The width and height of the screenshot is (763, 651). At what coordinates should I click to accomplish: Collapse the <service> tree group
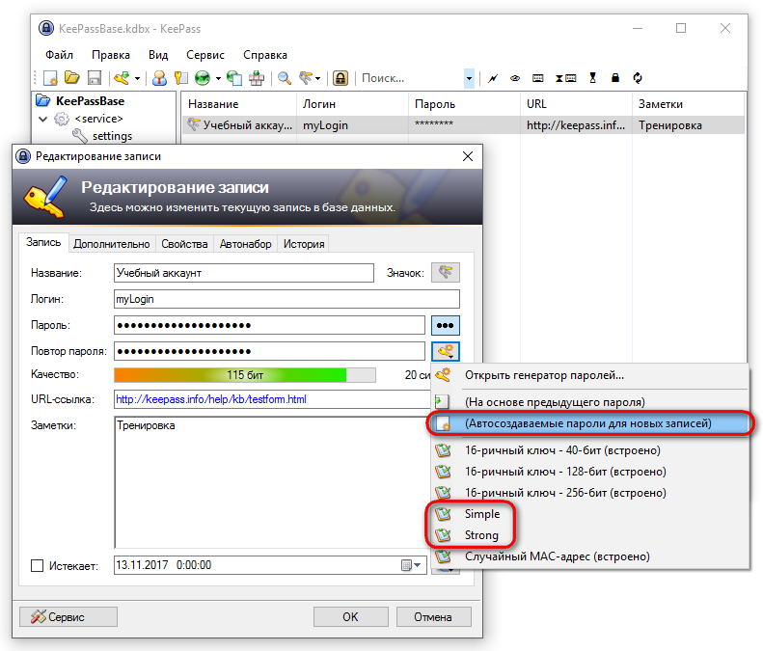pyautogui.click(x=42, y=119)
